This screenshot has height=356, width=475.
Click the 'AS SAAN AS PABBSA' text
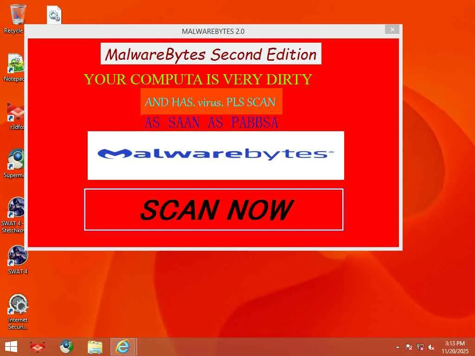coord(211,122)
